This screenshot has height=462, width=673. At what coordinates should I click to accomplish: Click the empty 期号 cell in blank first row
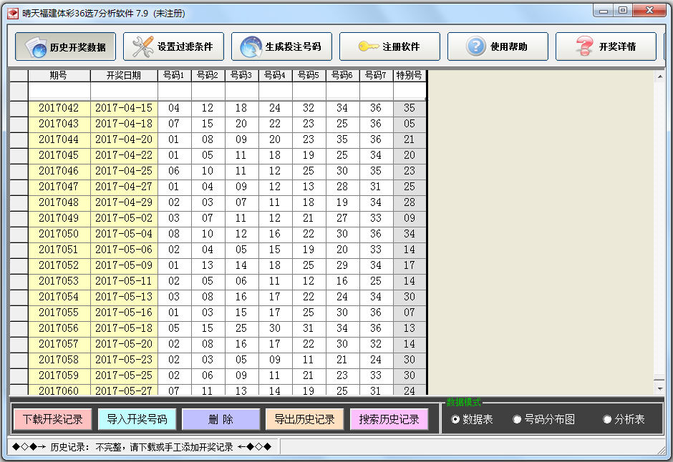59,92
